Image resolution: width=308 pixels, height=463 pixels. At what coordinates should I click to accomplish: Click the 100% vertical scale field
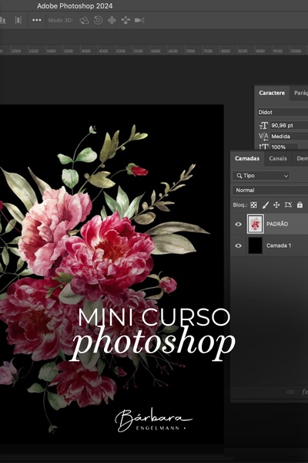point(284,147)
